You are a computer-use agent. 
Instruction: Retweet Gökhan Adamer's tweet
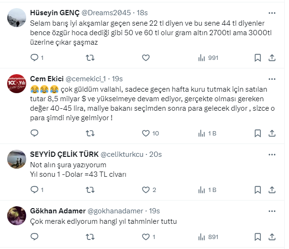tap(90, 237)
